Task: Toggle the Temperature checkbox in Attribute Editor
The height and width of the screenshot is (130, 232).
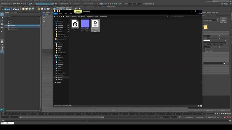Action: click(204, 49)
